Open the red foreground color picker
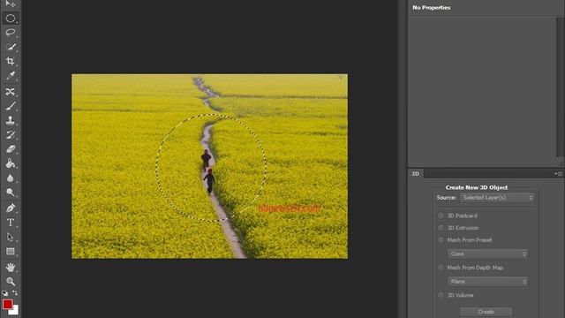This screenshot has width=565, height=318. [x=7, y=304]
